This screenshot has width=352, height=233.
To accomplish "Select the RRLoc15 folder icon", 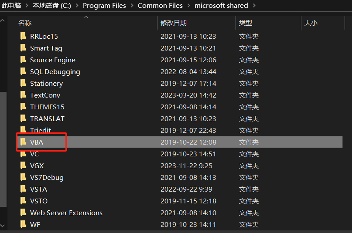I will point(23,36).
